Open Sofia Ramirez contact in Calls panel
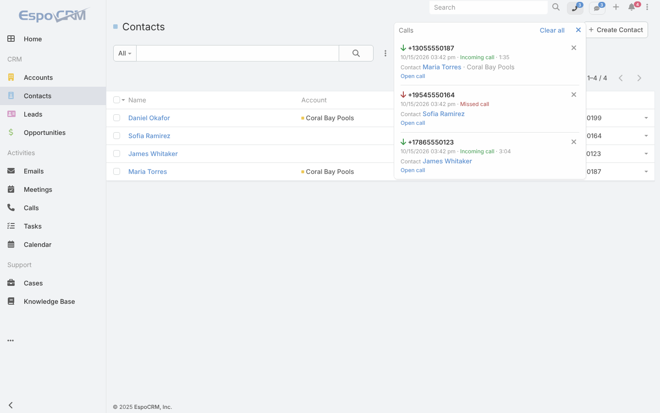This screenshot has width=660, height=413. point(444,114)
